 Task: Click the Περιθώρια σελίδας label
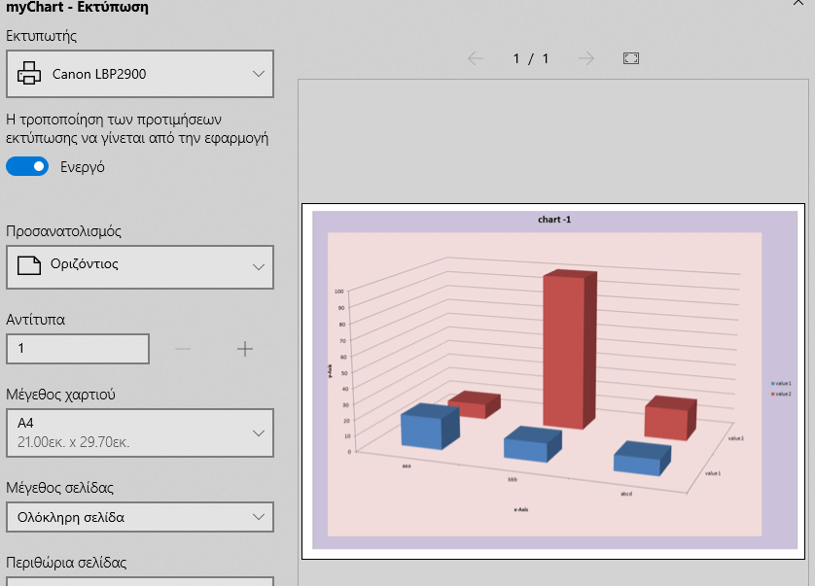[66, 563]
